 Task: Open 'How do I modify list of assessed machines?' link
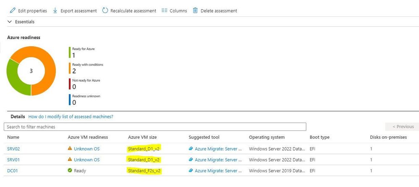click(71, 117)
